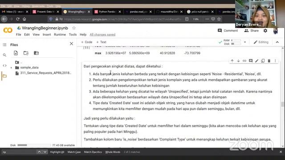285x160 pixels.
Task: Toggle Match Case in find bar
Action: [74, 152]
